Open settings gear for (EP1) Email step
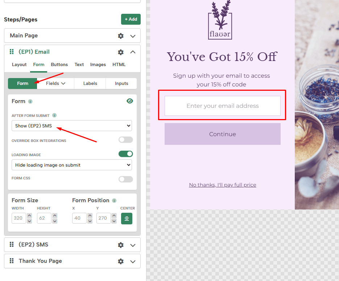Image resolution: width=339 pixels, height=281 pixels. pyautogui.click(x=120, y=52)
